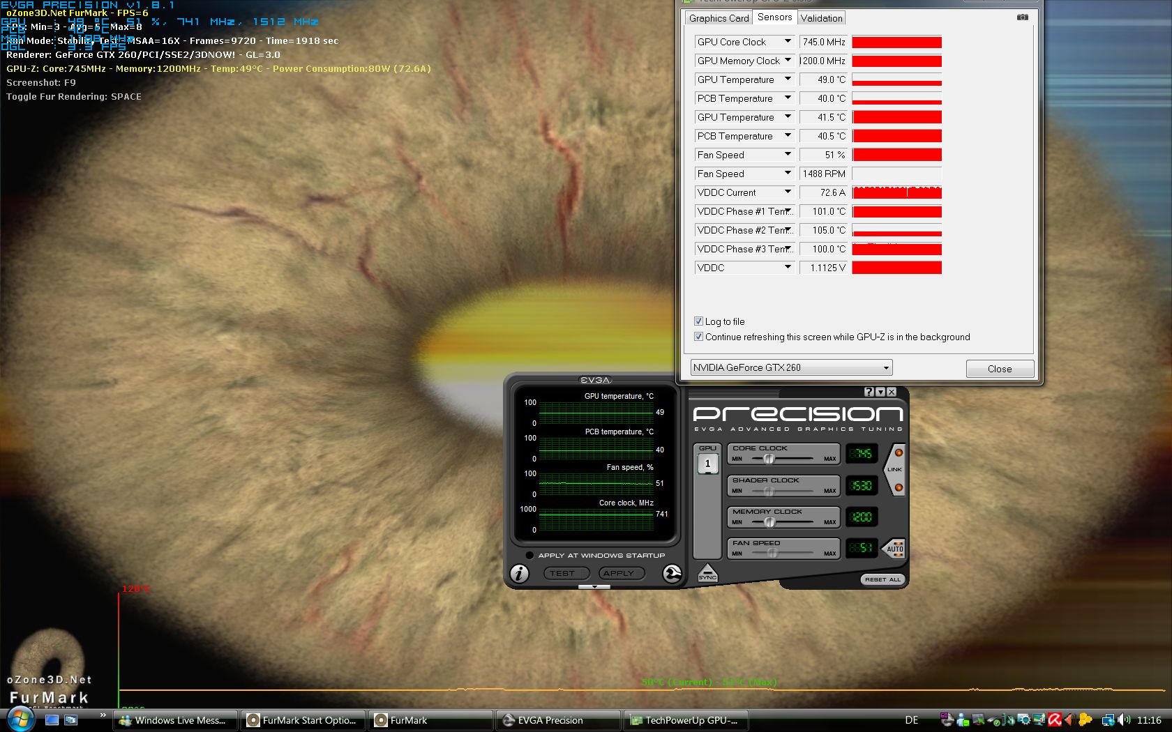
Task: Open the Windows Start orb
Action: (x=20, y=719)
